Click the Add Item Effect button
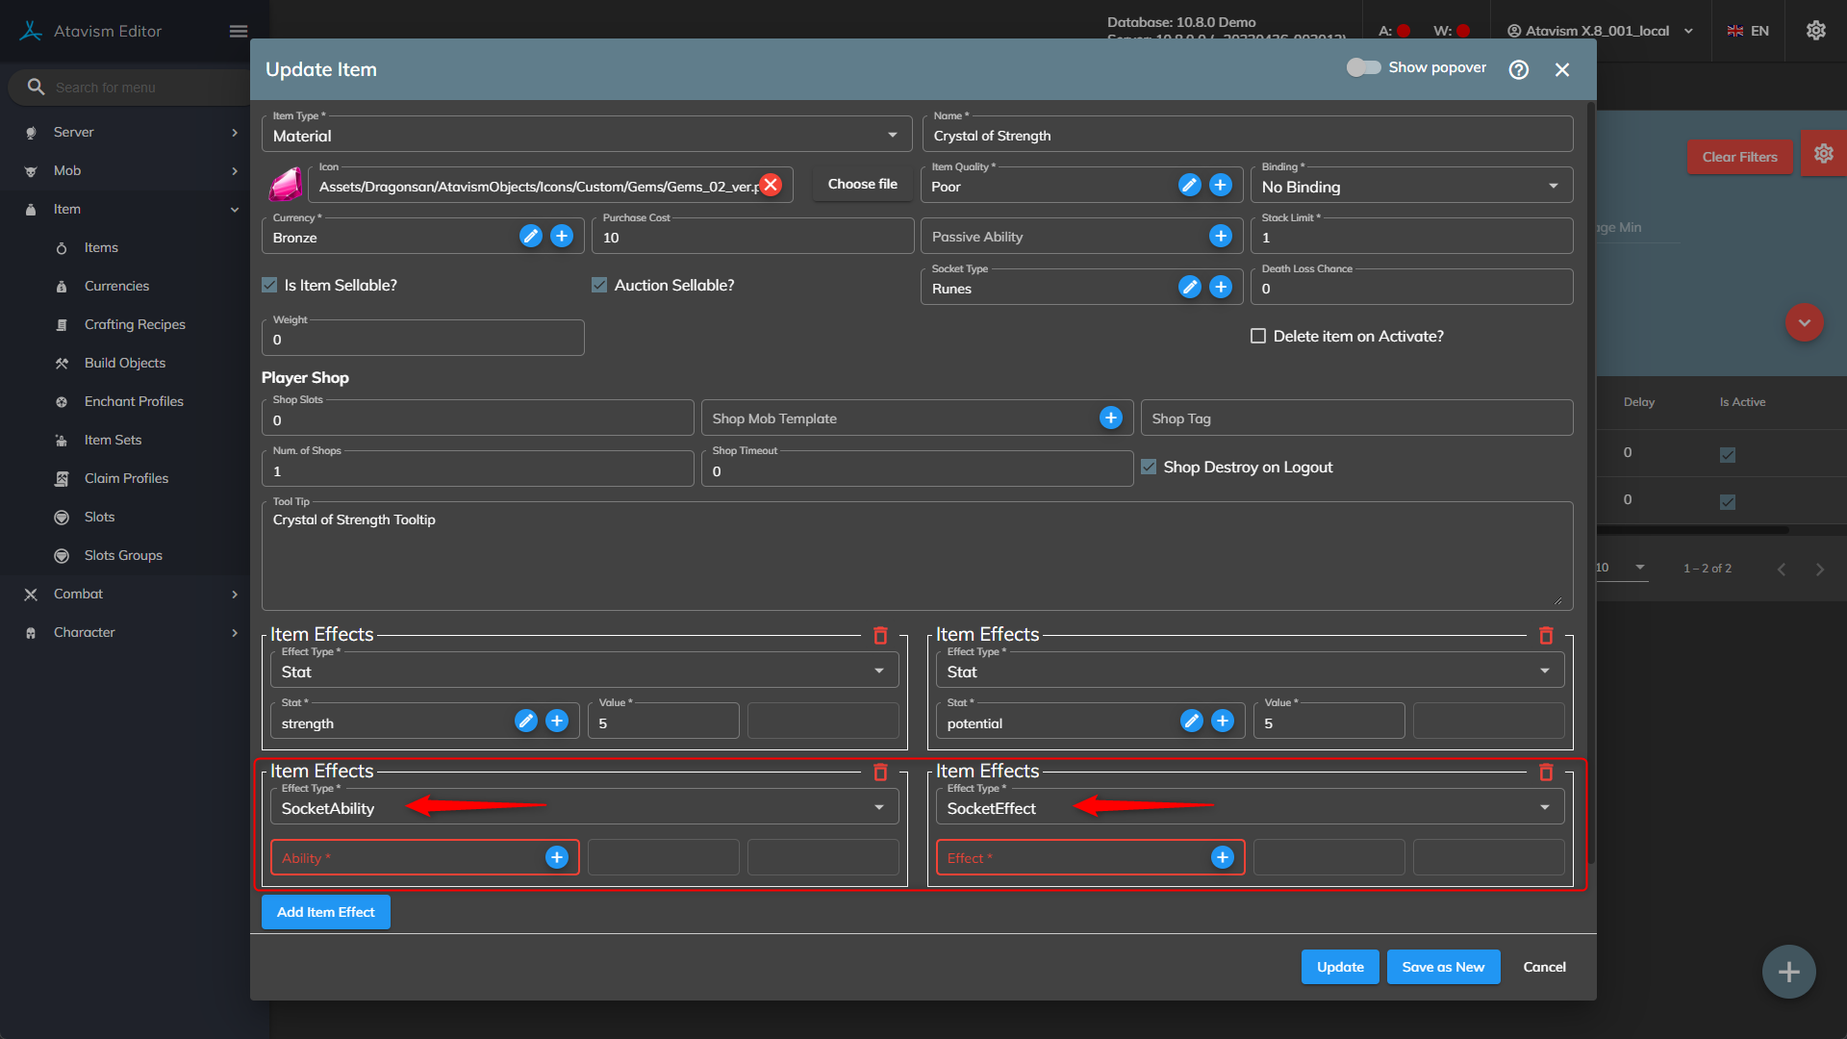Image resolution: width=1847 pixels, height=1039 pixels. point(325,912)
